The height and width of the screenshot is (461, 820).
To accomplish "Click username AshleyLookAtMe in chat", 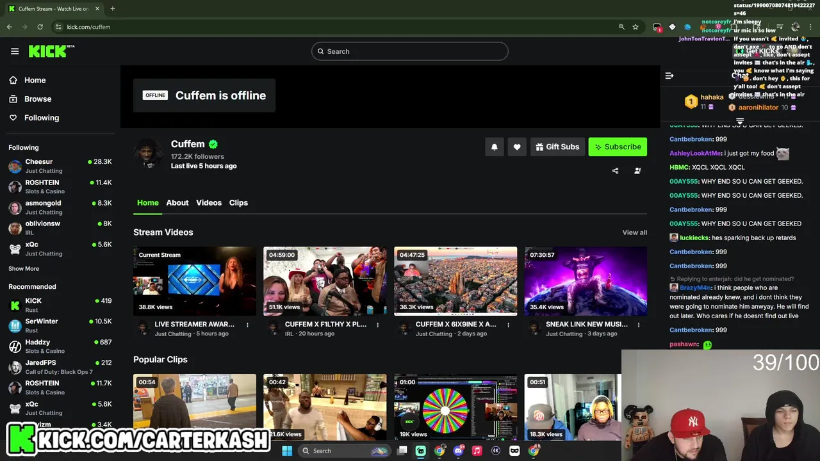I will (695, 154).
